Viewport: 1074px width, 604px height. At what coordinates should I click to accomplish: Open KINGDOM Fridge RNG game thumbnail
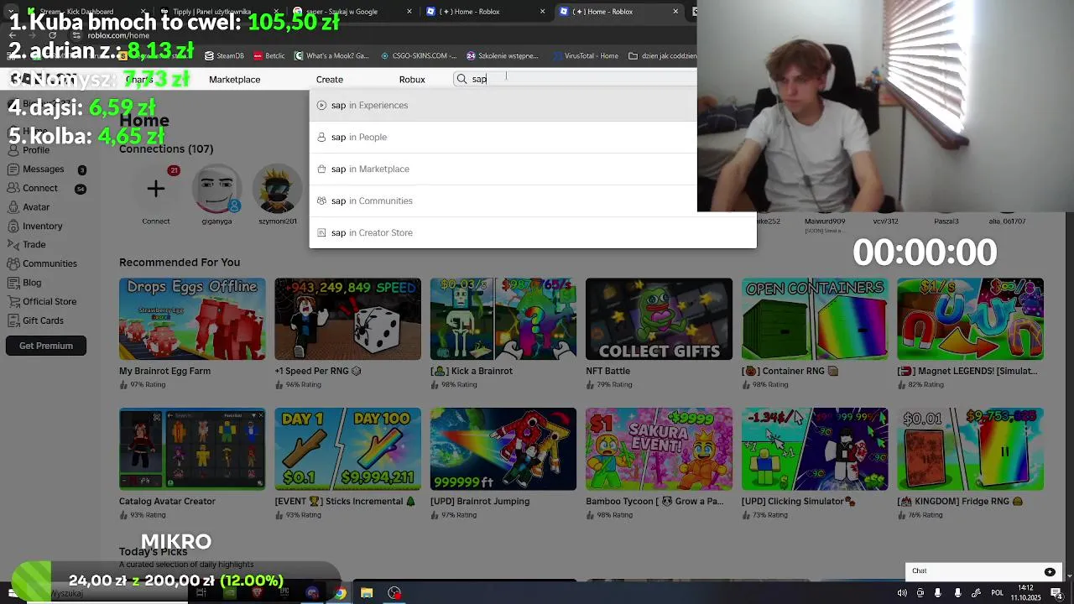coord(970,449)
